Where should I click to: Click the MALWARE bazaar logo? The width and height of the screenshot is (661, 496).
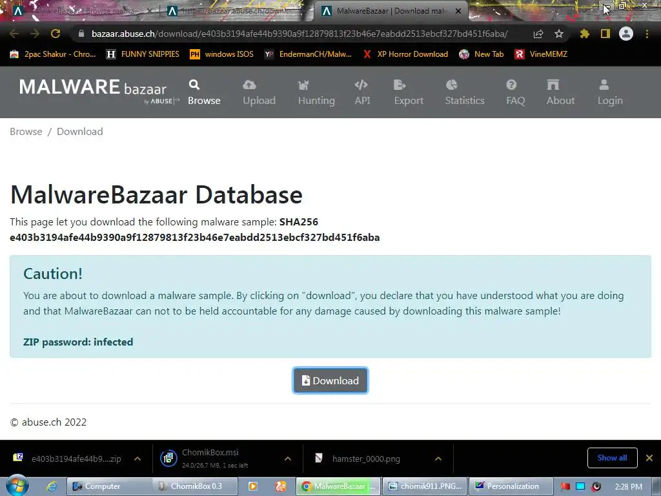point(99,90)
